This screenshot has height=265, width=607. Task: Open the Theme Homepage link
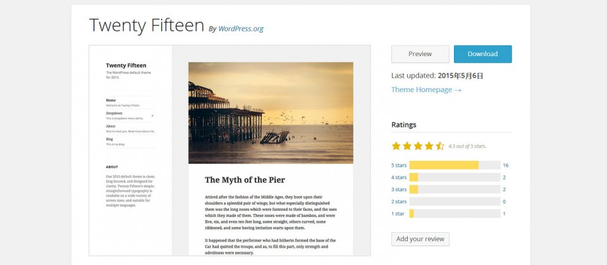click(x=426, y=90)
